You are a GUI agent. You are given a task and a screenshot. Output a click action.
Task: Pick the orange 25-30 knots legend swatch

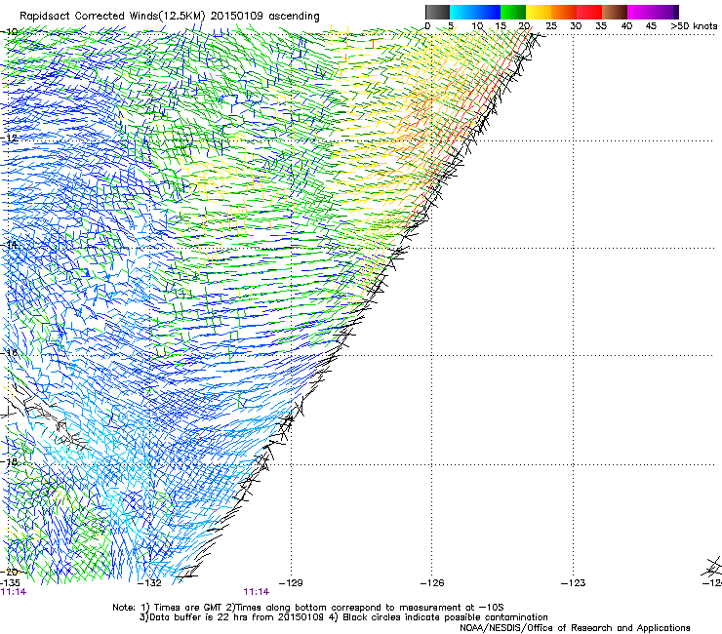pos(564,12)
